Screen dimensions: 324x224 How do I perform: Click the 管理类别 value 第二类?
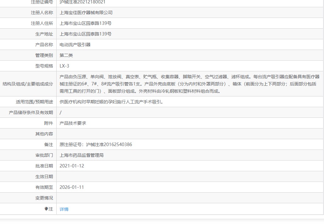click(x=66, y=55)
